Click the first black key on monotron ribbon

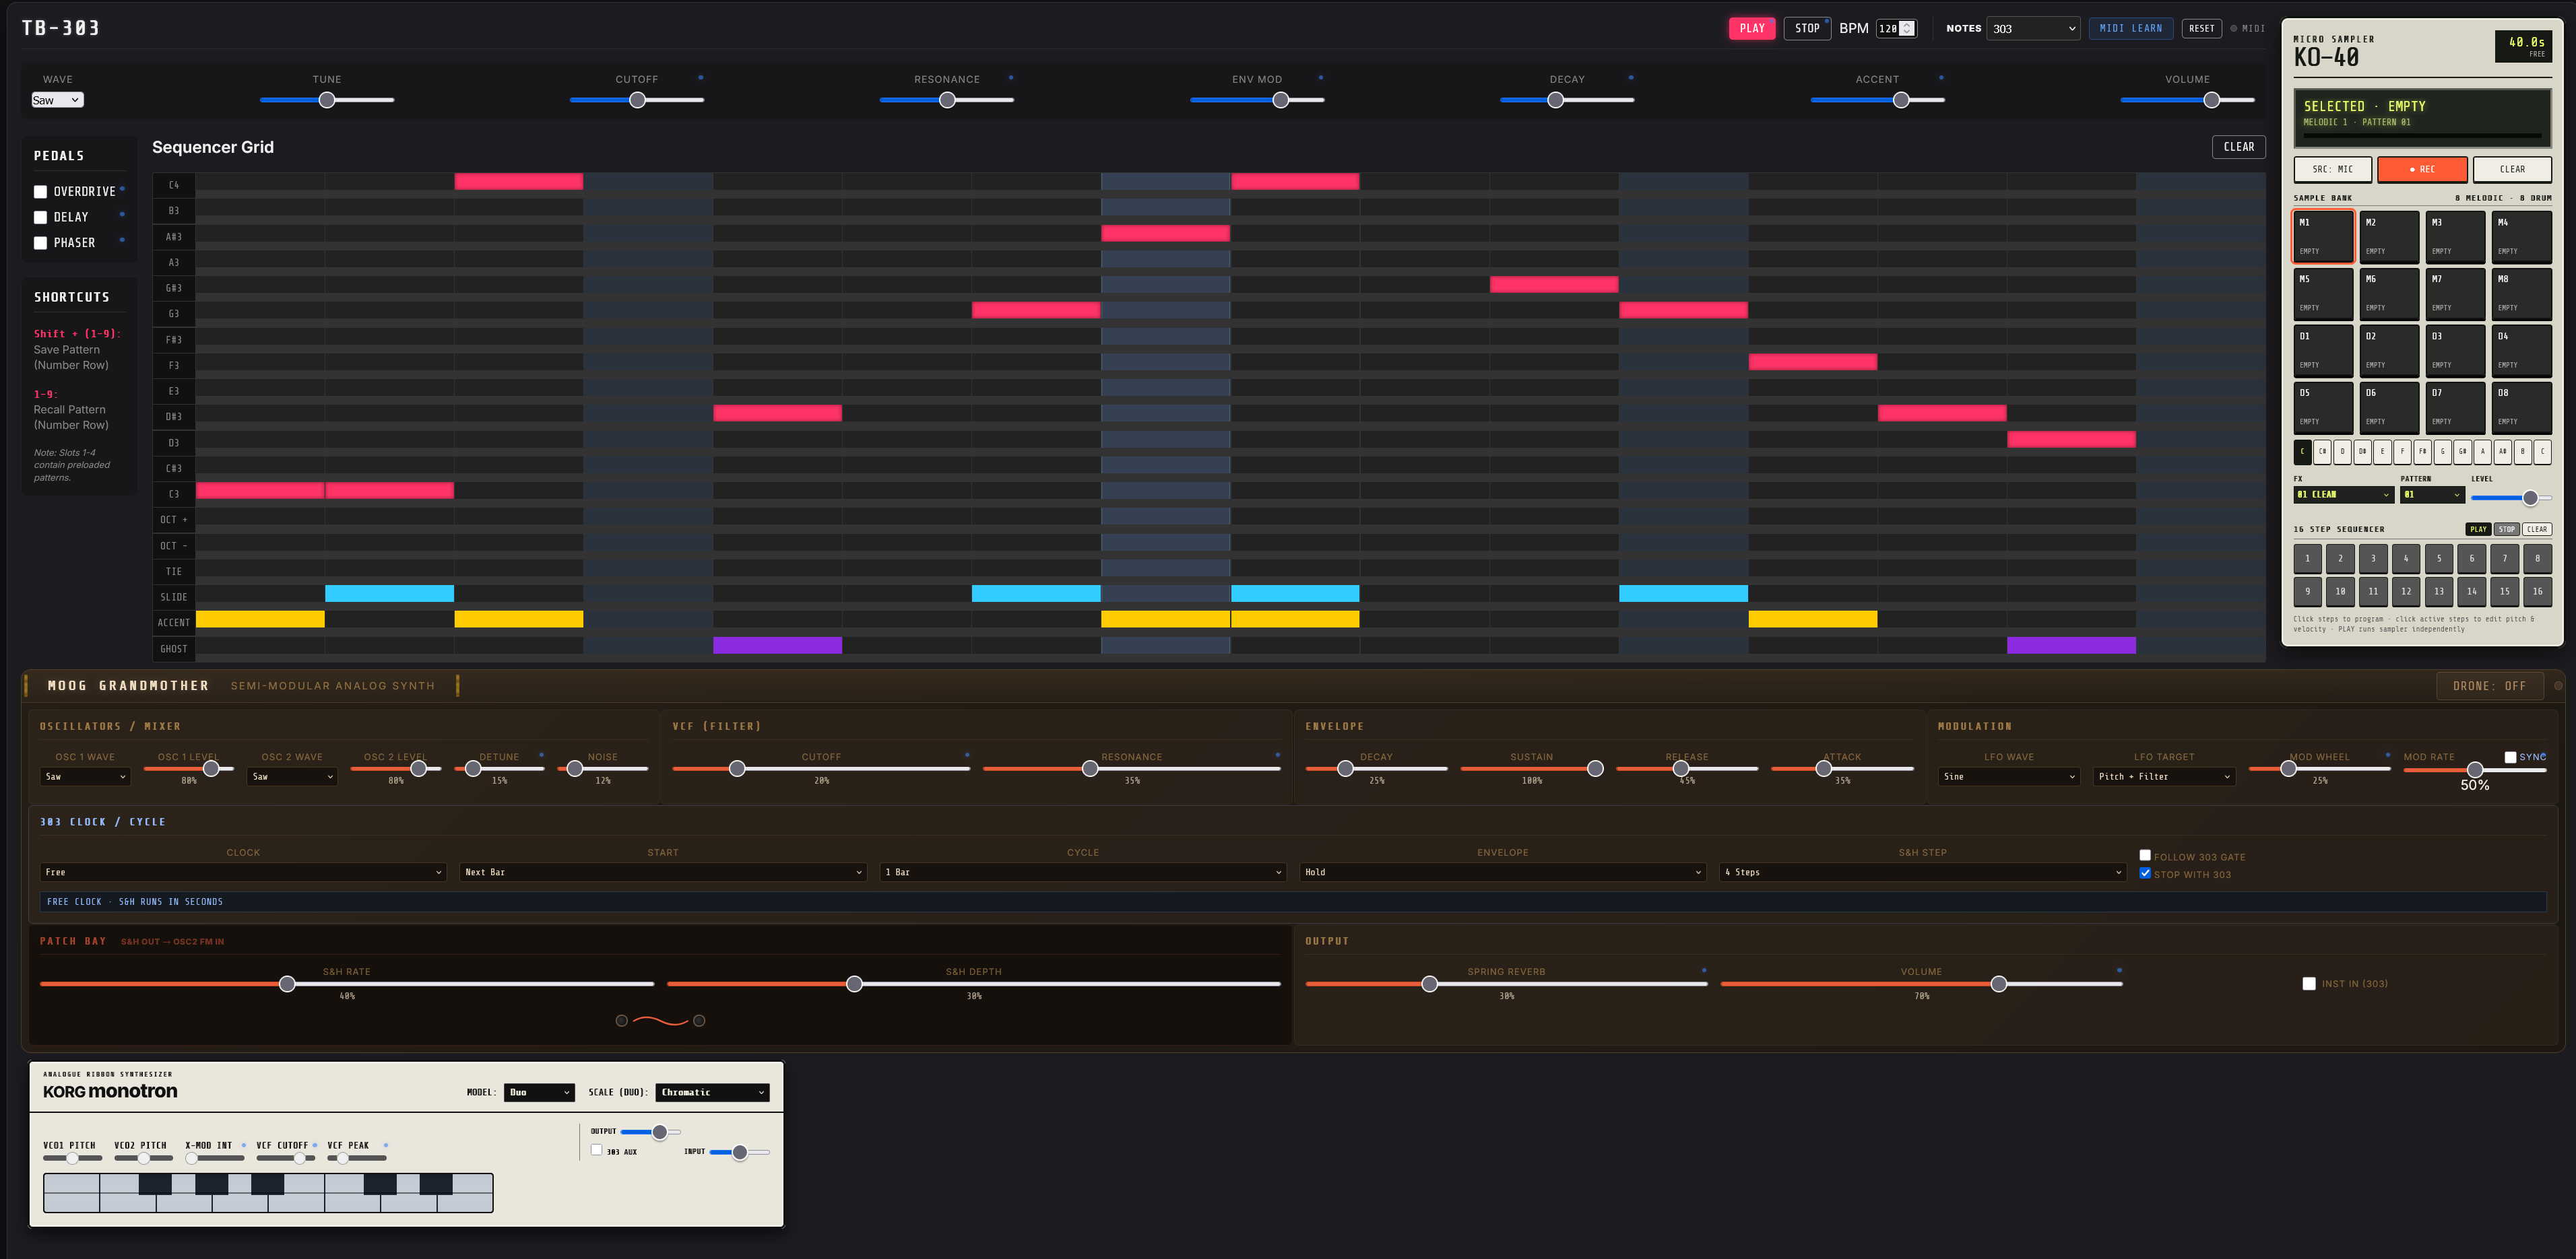[x=155, y=1184]
